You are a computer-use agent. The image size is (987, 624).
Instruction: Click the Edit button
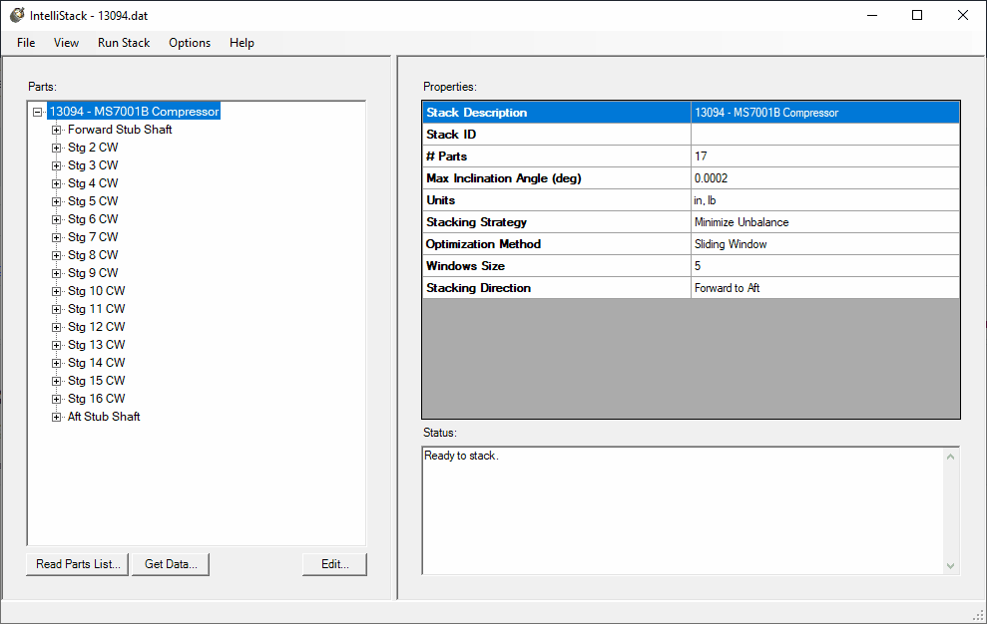[x=334, y=564]
